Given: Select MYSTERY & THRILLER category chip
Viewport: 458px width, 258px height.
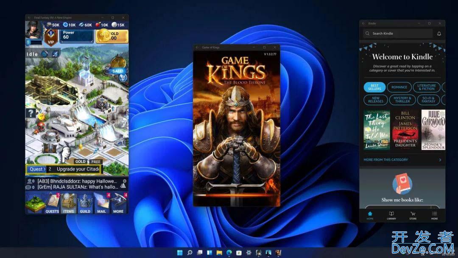Looking at the screenshot, I should click(x=402, y=100).
